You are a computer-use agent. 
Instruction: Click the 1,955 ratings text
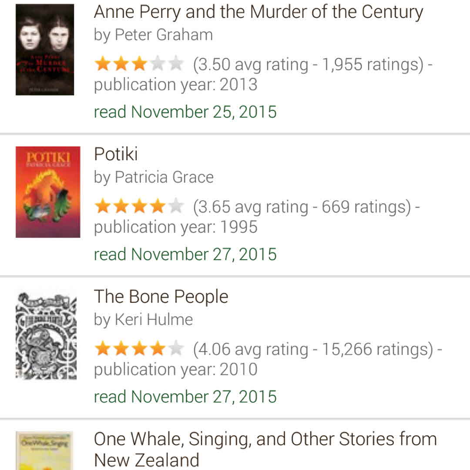coord(372,64)
